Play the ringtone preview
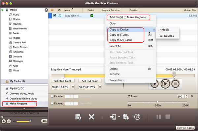 (x=155, y=84)
